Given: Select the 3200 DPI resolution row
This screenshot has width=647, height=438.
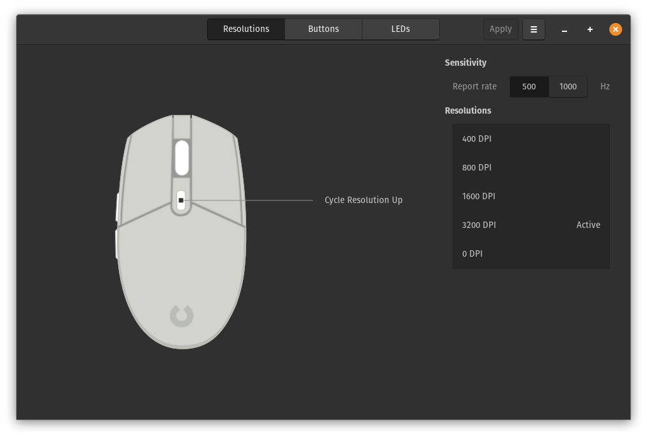Looking at the screenshot, I should (x=531, y=225).
